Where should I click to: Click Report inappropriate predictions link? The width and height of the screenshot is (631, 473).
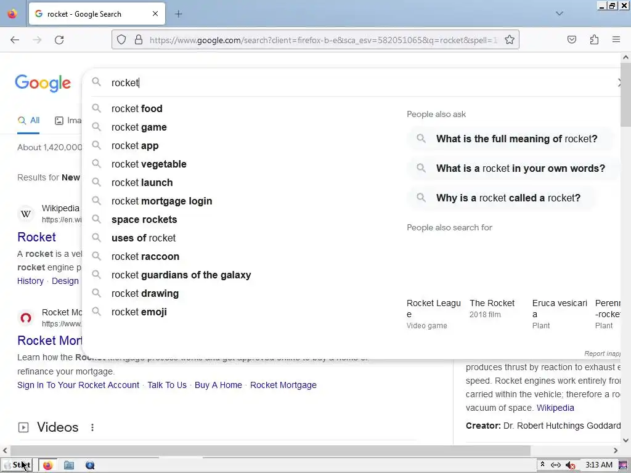(603, 354)
